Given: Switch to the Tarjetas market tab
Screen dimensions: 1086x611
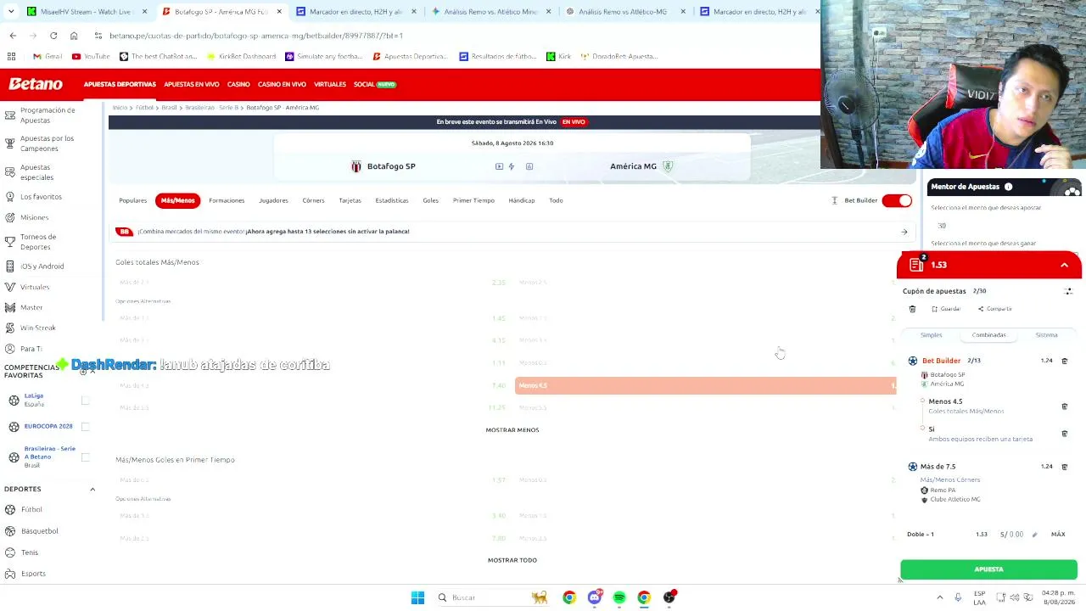Looking at the screenshot, I should pos(350,200).
